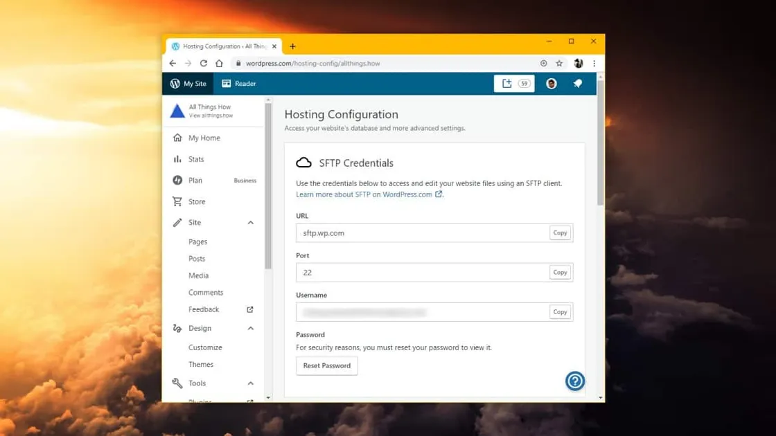
Task: Click the My Home house icon
Action: (x=177, y=138)
